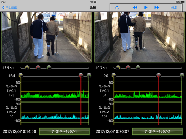Screen dimensions: 186x139
Task: Click yellow start marker on 9.0 timeline
Action: 114,75
